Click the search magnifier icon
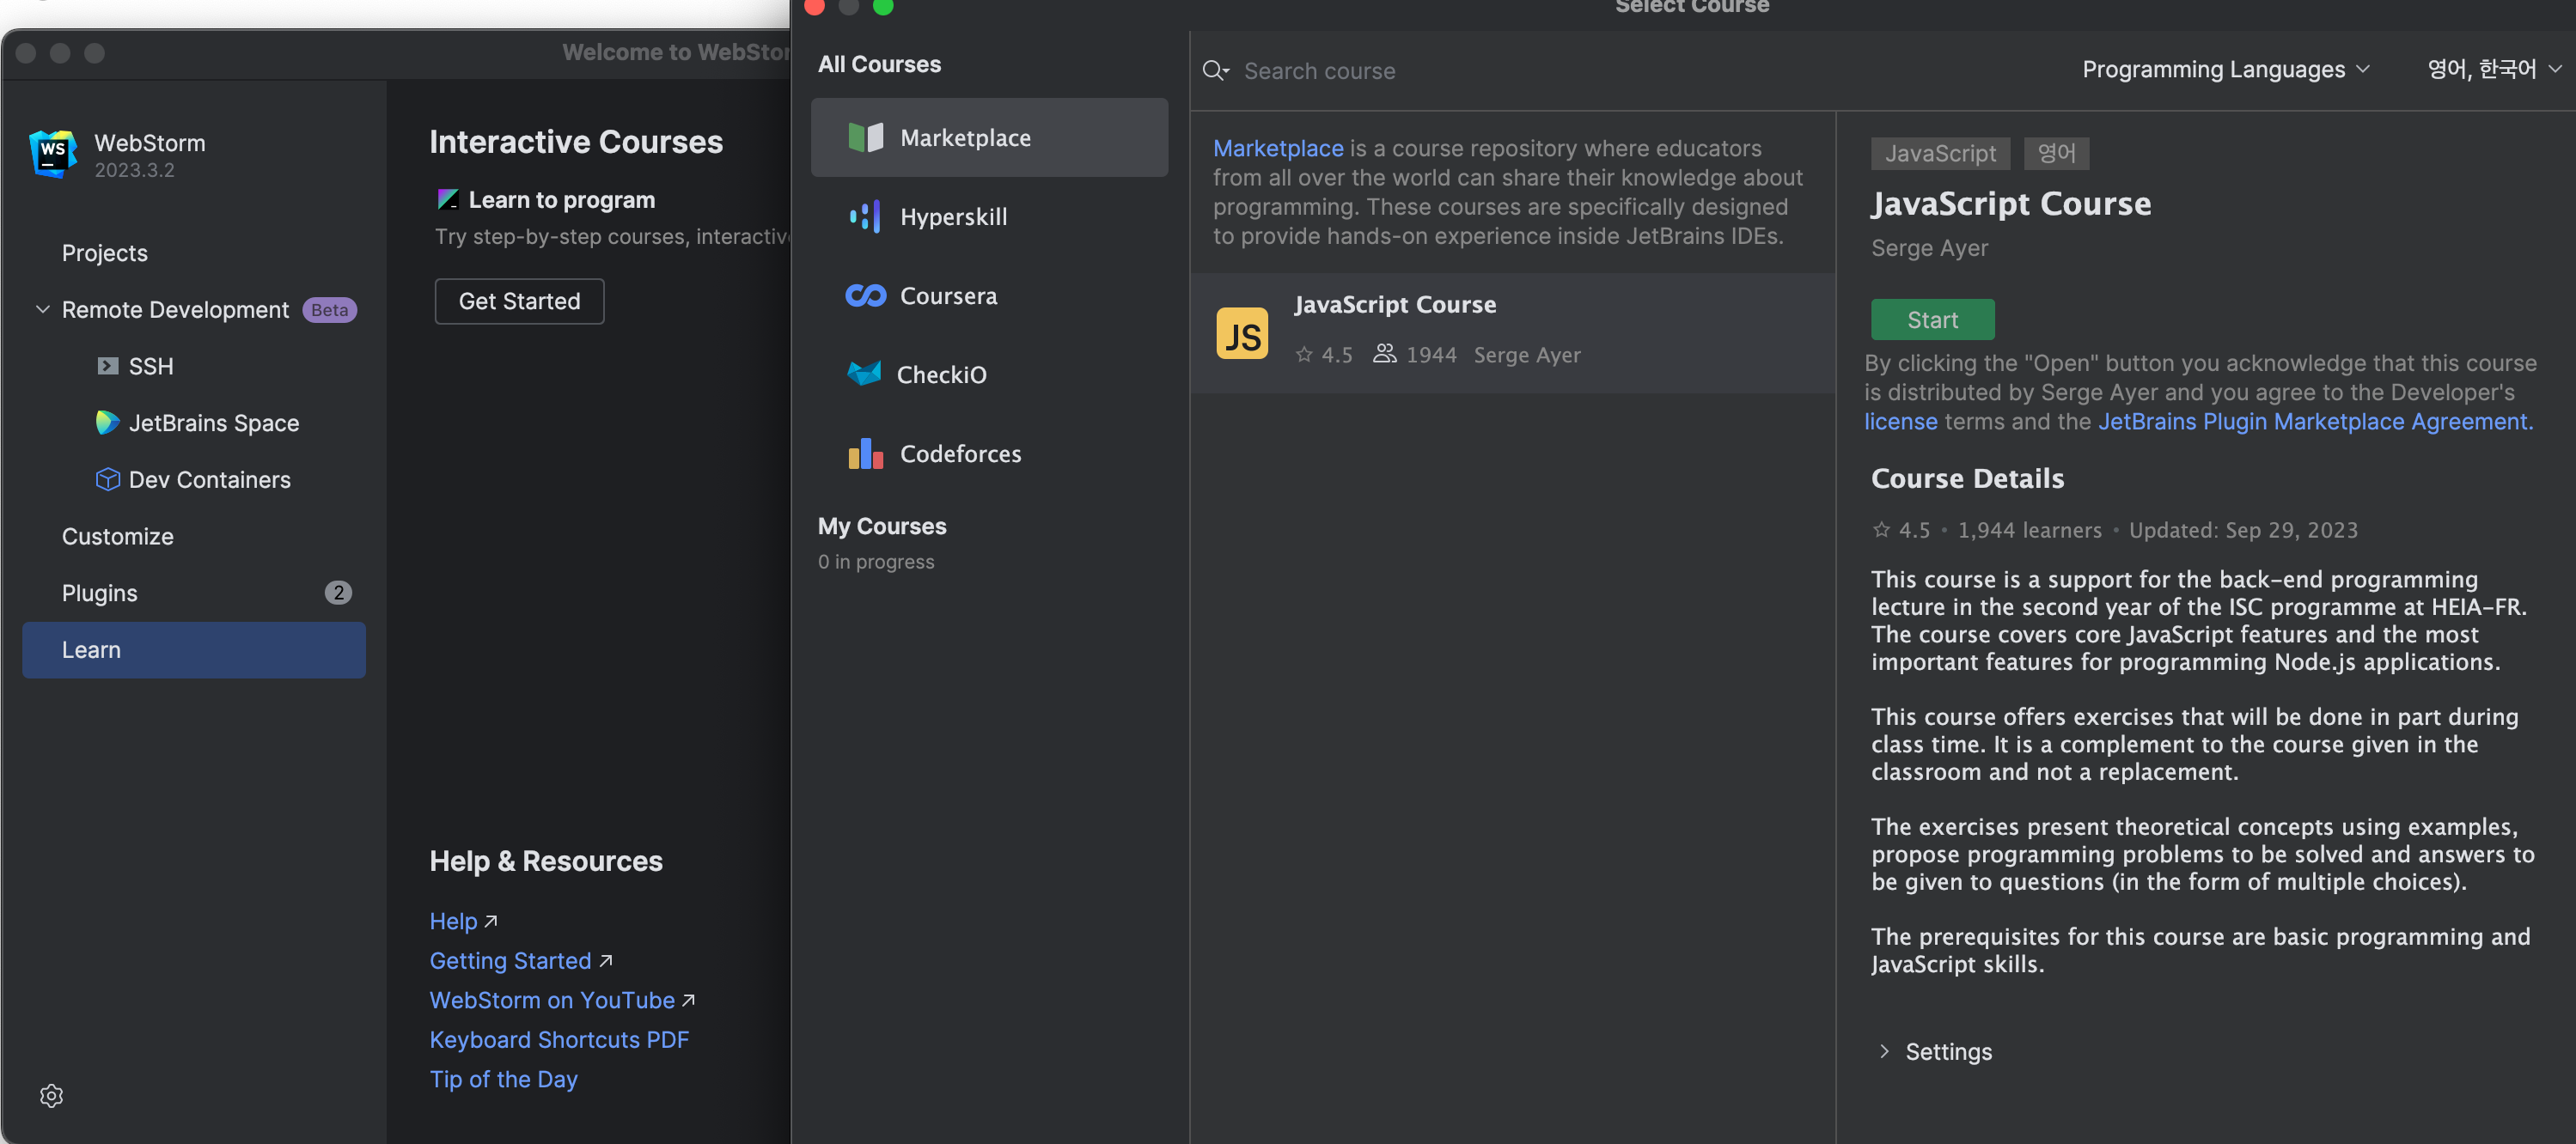The height and width of the screenshot is (1144, 2576). tap(1215, 70)
